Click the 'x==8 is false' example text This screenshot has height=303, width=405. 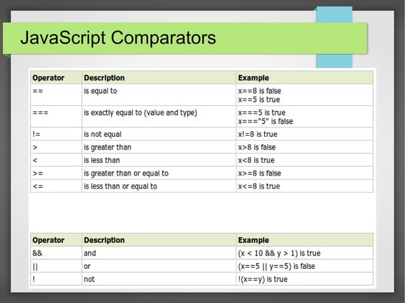(x=259, y=91)
